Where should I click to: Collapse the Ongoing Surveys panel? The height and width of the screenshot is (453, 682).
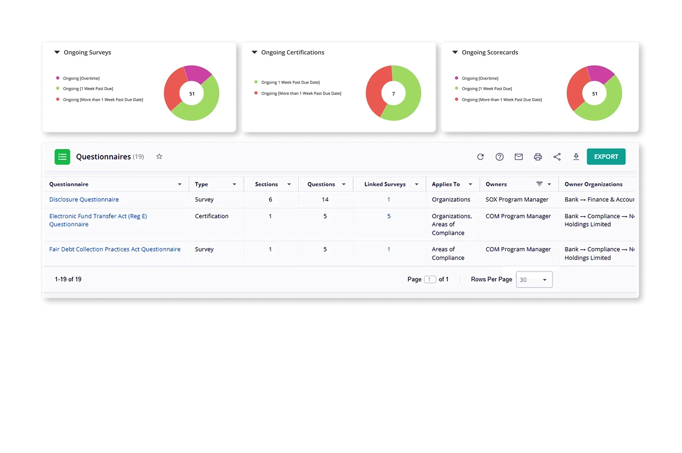pyautogui.click(x=57, y=52)
